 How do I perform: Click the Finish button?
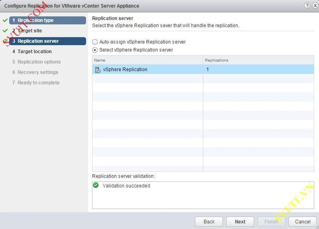271,221
